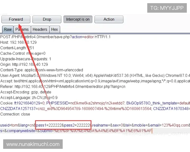Click the pass2=222222 parameter
Image resolution: width=190 pixels, height=152 pixels.
(77, 125)
